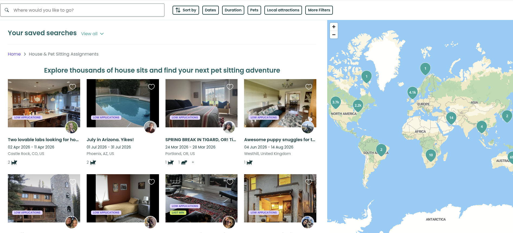Go to the Home breadcrumb link
Viewport: 513px width, 233px height.
tap(14, 54)
